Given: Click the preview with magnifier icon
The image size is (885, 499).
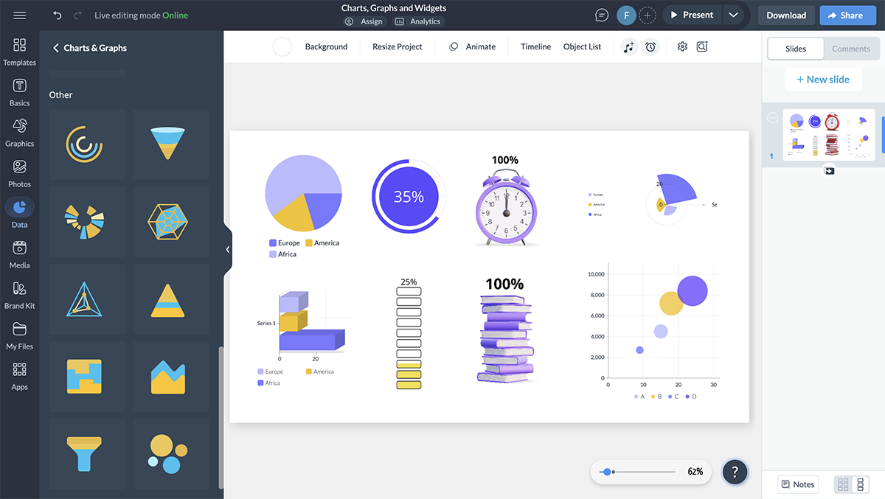Looking at the screenshot, I should point(701,46).
